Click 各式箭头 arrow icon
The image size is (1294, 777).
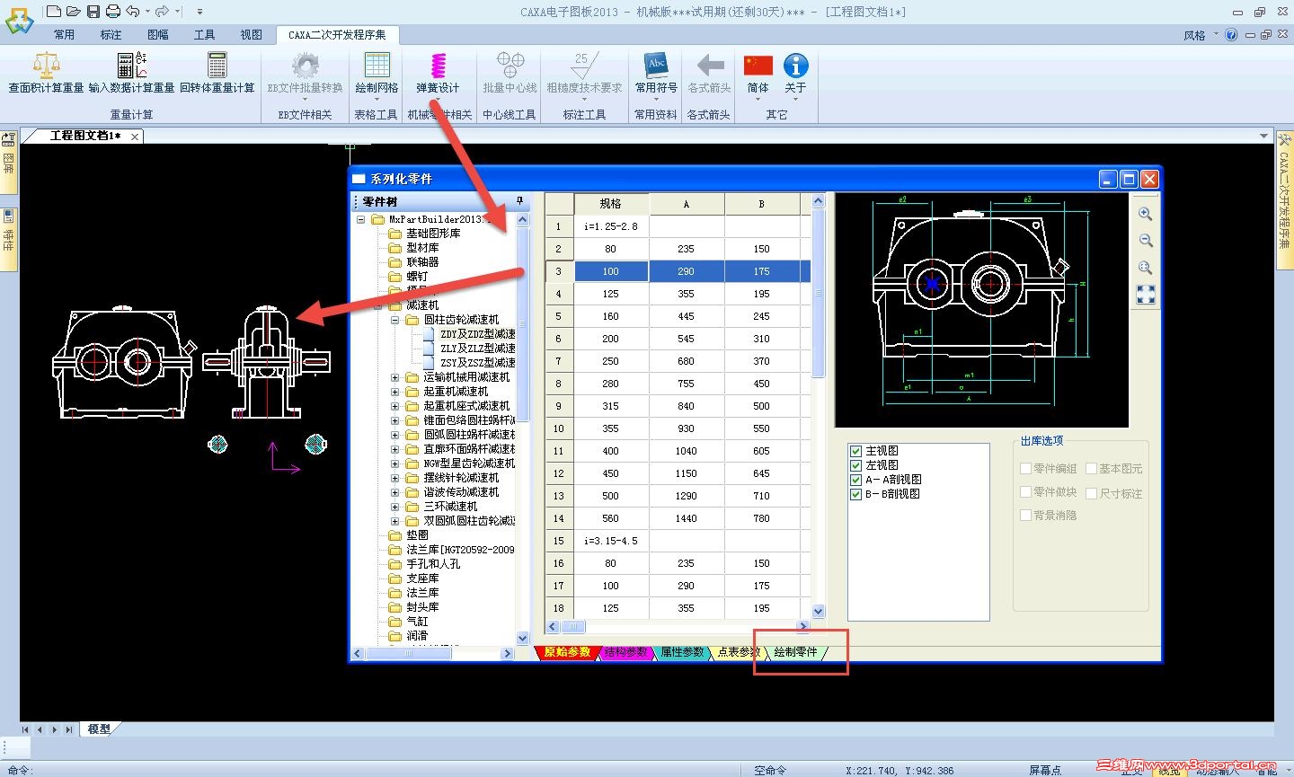pyautogui.click(x=710, y=66)
